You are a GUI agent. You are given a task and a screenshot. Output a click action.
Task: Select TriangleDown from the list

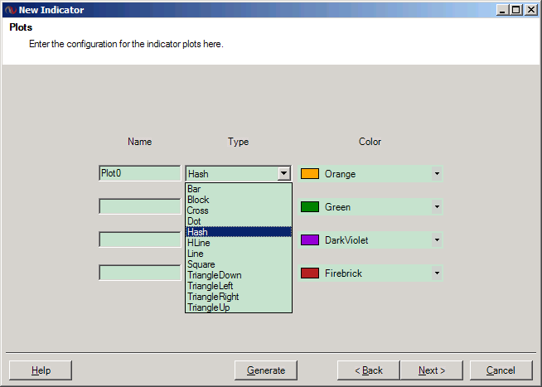tap(239, 274)
